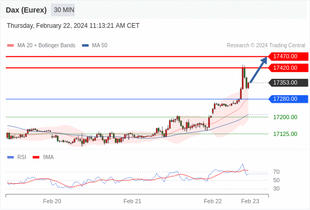Click the 17420.00 resistance price tag
310x210 pixels.
click(288, 68)
